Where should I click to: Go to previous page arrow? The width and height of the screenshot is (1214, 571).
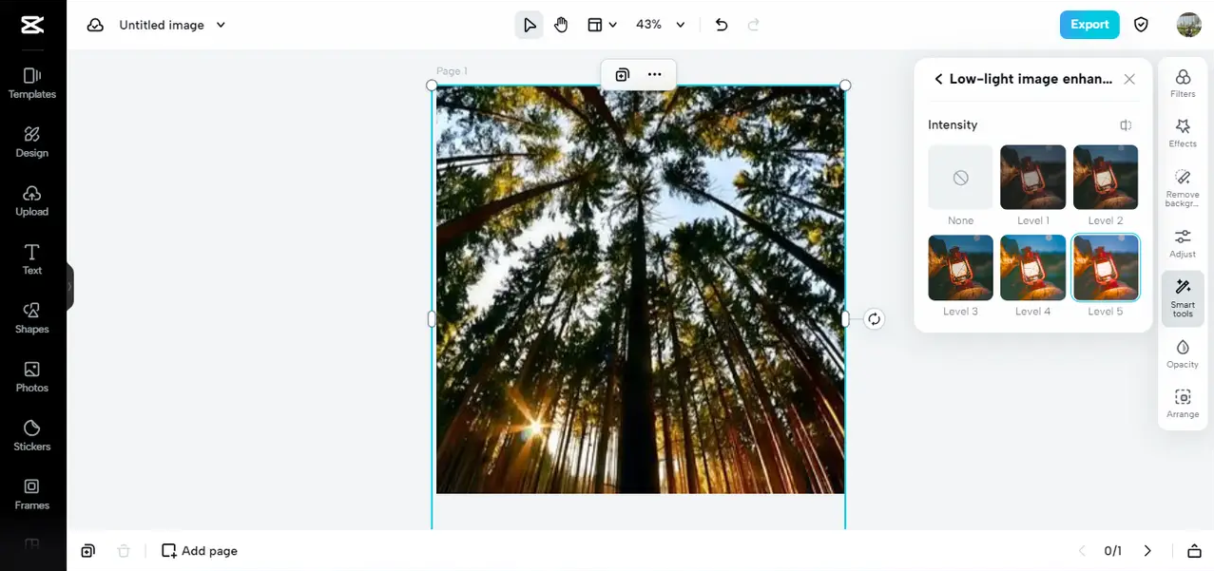point(1081,551)
